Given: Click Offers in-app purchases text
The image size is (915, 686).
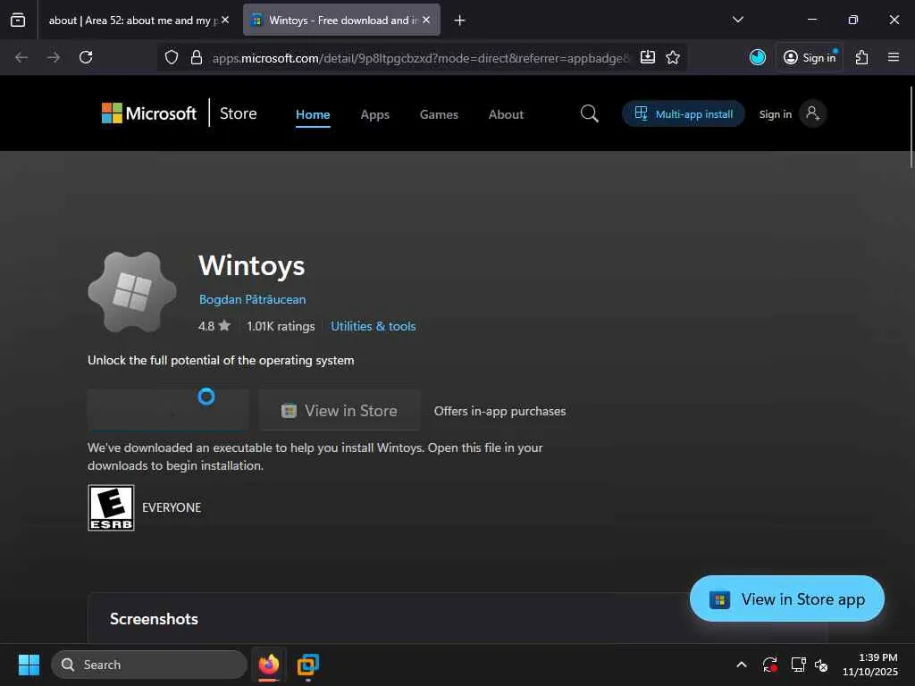Looking at the screenshot, I should point(499,411).
